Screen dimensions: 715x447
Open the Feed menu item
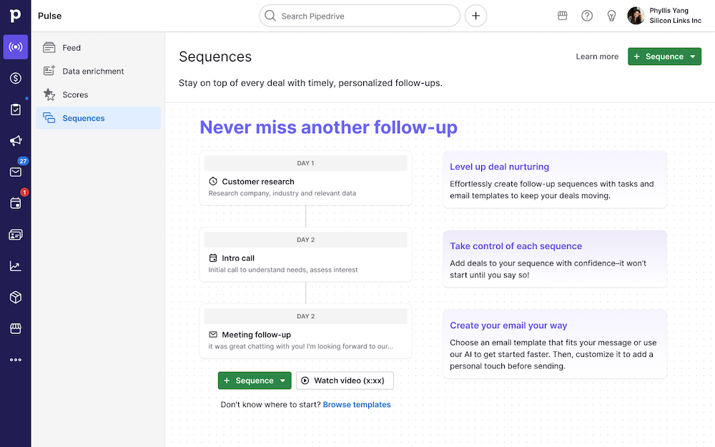[x=98, y=47]
